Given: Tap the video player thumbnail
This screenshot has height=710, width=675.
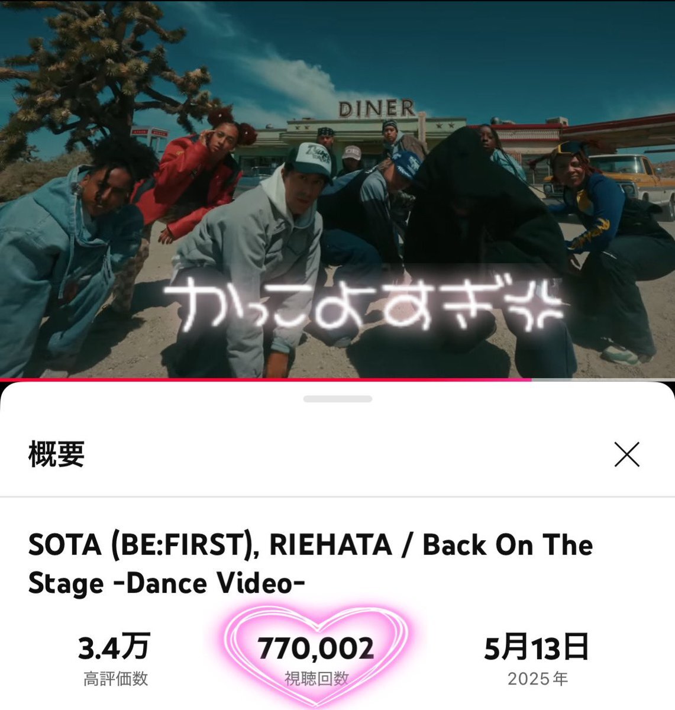Looking at the screenshot, I should 337,189.
